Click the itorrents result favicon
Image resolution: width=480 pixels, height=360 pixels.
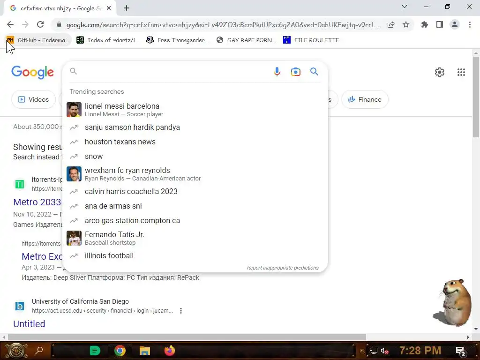20,184
